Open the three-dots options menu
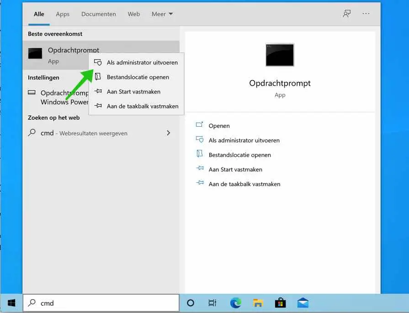Screen dimensions: 409x313 click(x=366, y=14)
